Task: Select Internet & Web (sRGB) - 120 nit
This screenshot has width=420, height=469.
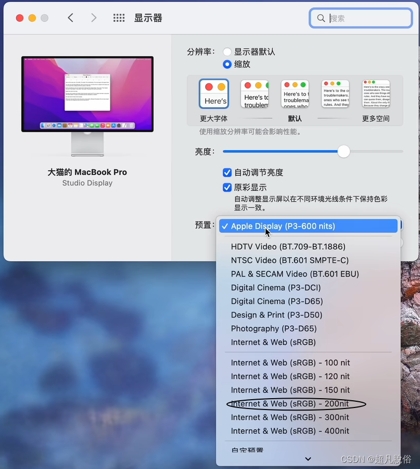Action: click(x=308, y=376)
